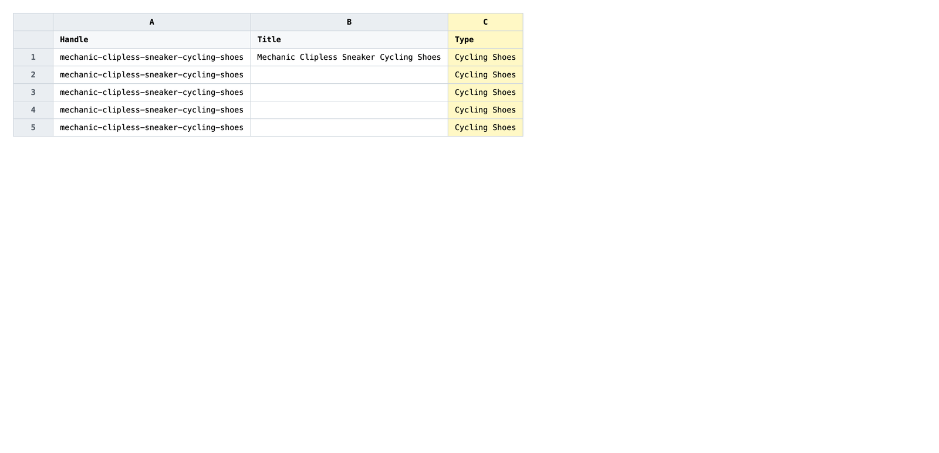Click the Handle cell in row 2

tap(151, 75)
